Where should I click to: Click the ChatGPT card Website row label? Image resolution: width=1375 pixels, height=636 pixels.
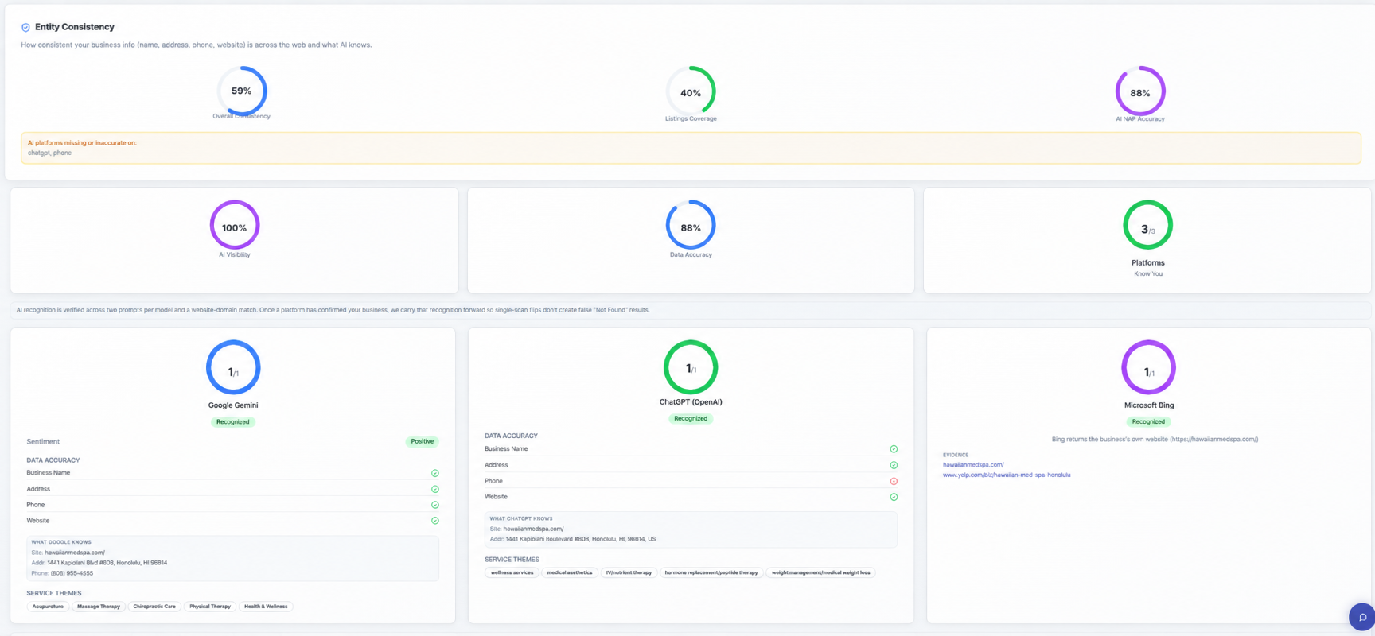(496, 497)
